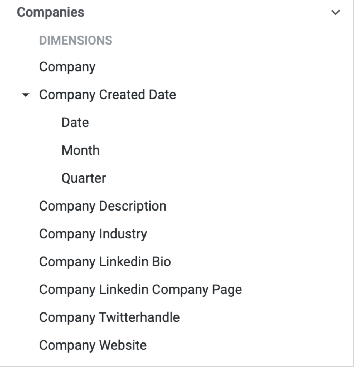Collapse the Company Created Date triangle
This screenshot has height=367, width=354.
pyautogui.click(x=26, y=95)
